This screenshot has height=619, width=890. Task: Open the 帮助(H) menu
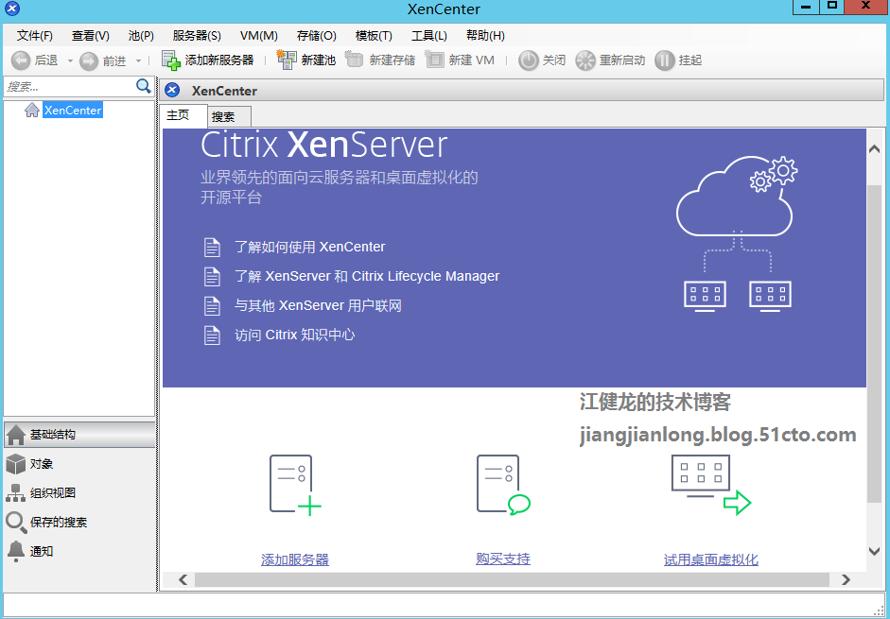coord(485,36)
